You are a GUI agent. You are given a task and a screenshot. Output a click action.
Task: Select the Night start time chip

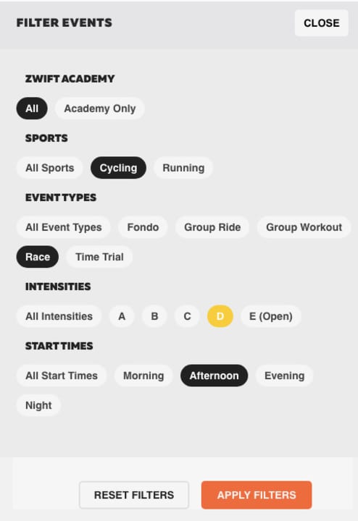[x=38, y=405]
